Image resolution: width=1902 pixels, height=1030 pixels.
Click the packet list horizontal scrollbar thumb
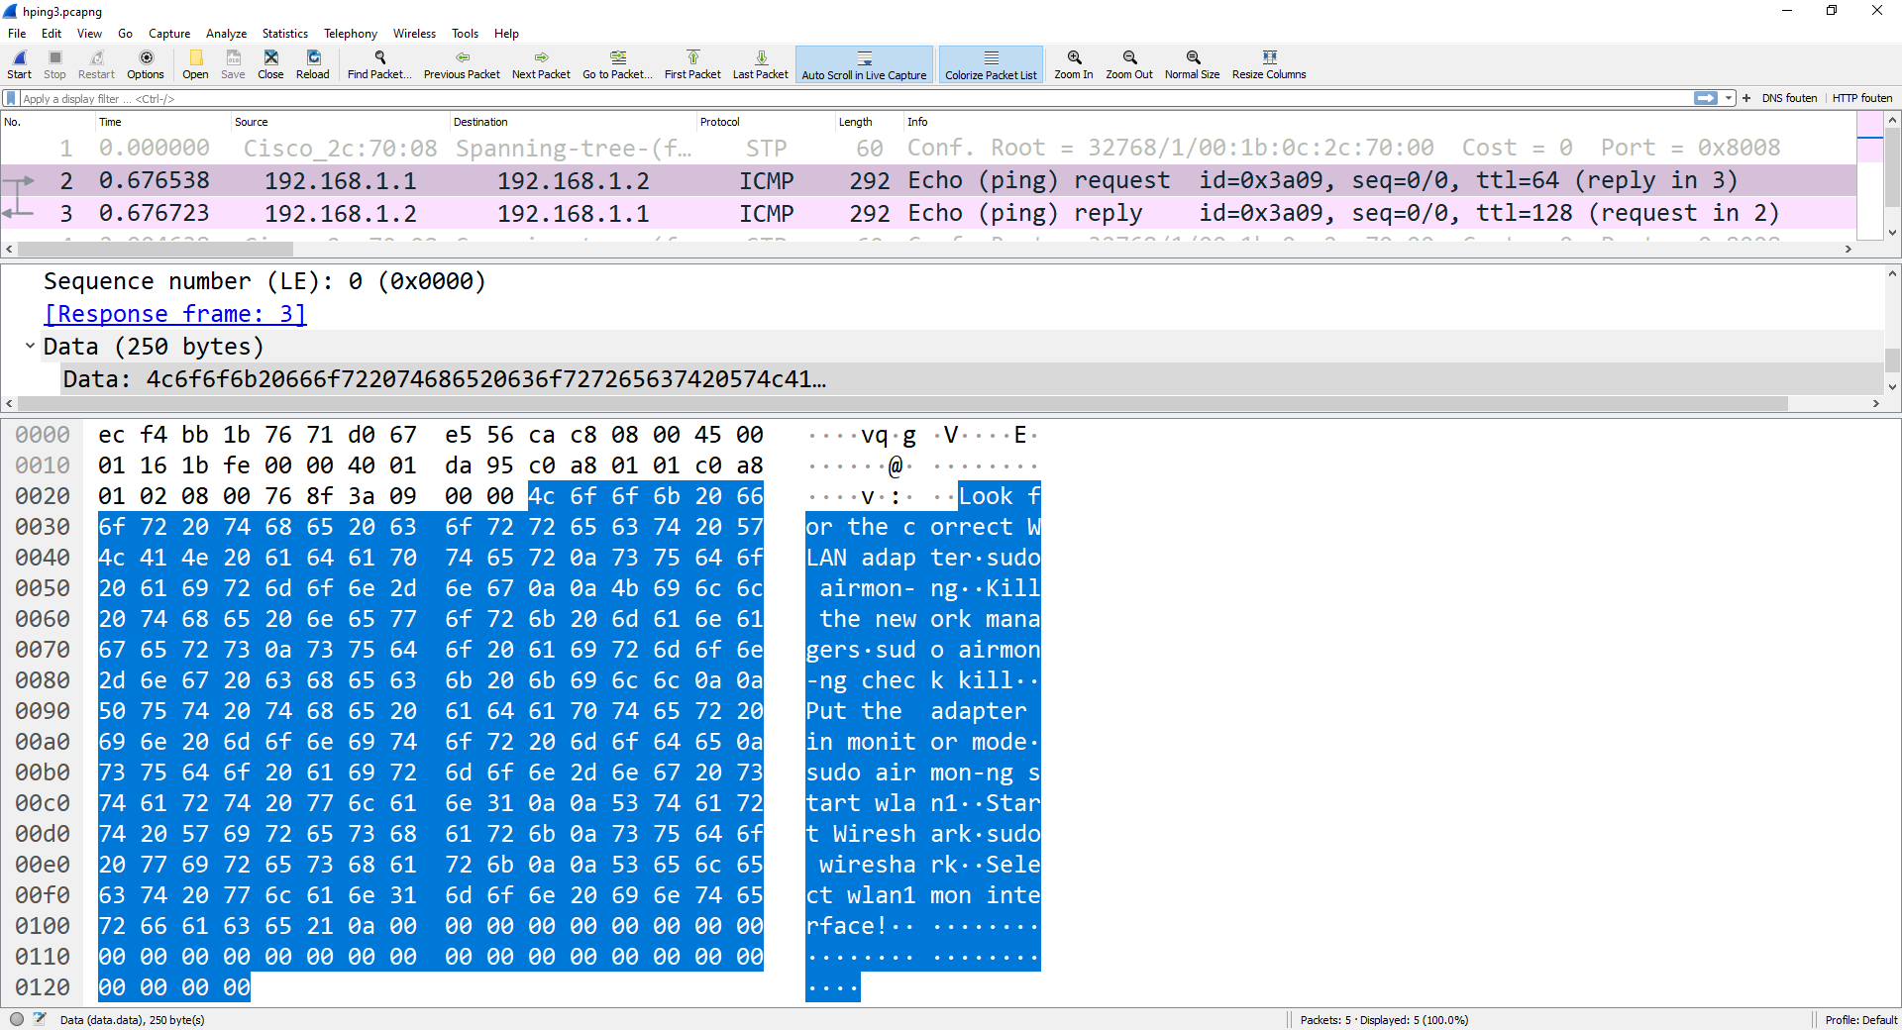156,250
